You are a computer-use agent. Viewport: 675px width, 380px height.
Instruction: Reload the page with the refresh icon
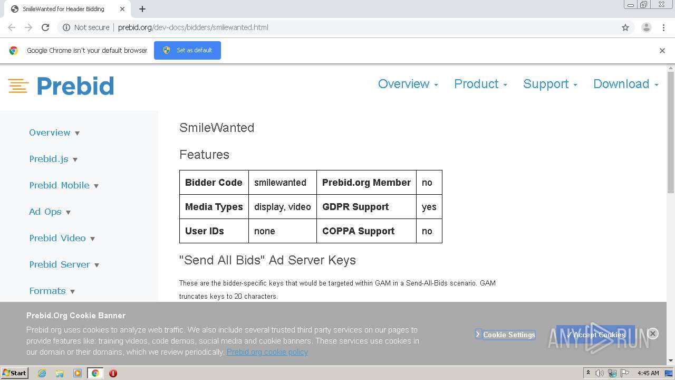tap(45, 27)
